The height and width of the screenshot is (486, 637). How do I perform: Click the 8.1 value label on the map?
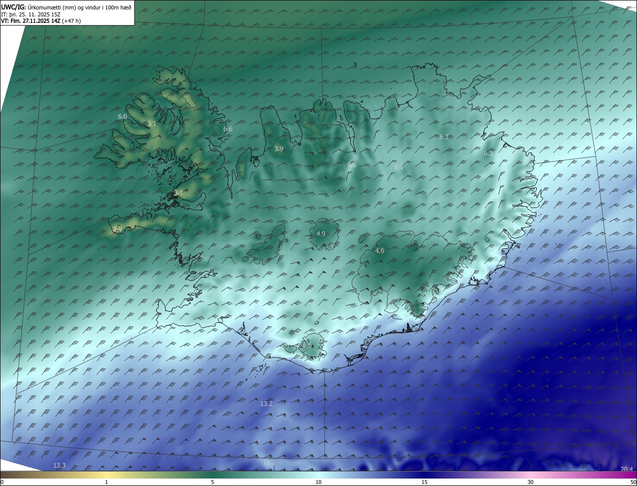point(399,167)
